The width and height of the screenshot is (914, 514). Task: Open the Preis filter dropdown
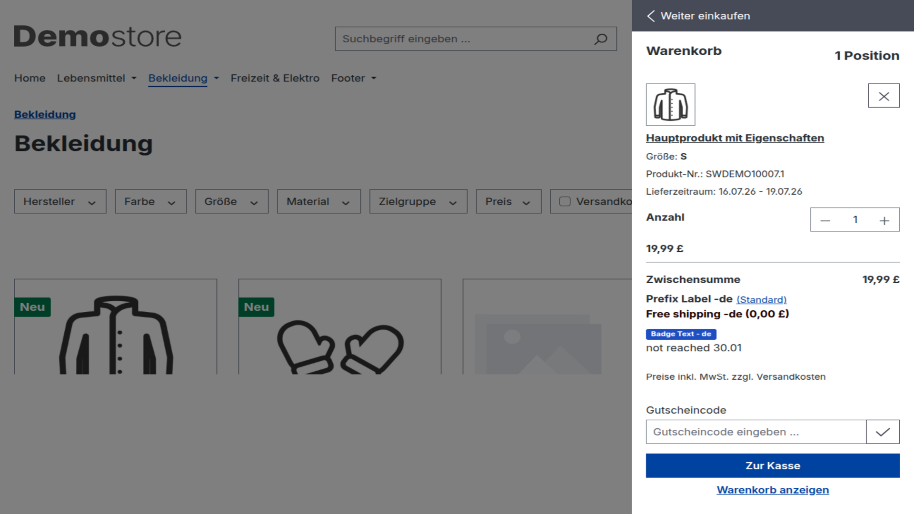tap(508, 201)
